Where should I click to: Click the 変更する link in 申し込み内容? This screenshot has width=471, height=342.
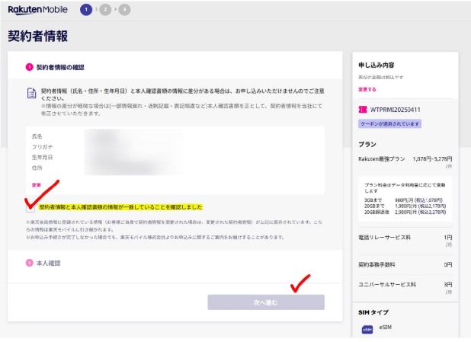tap(367, 89)
